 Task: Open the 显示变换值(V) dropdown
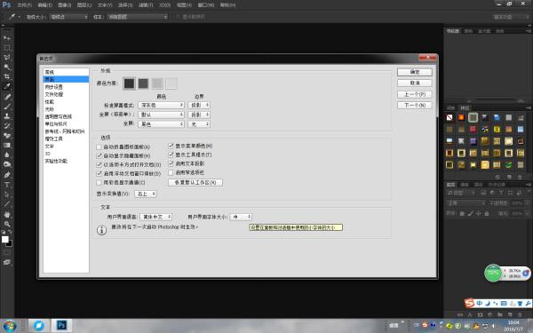(x=146, y=194)
